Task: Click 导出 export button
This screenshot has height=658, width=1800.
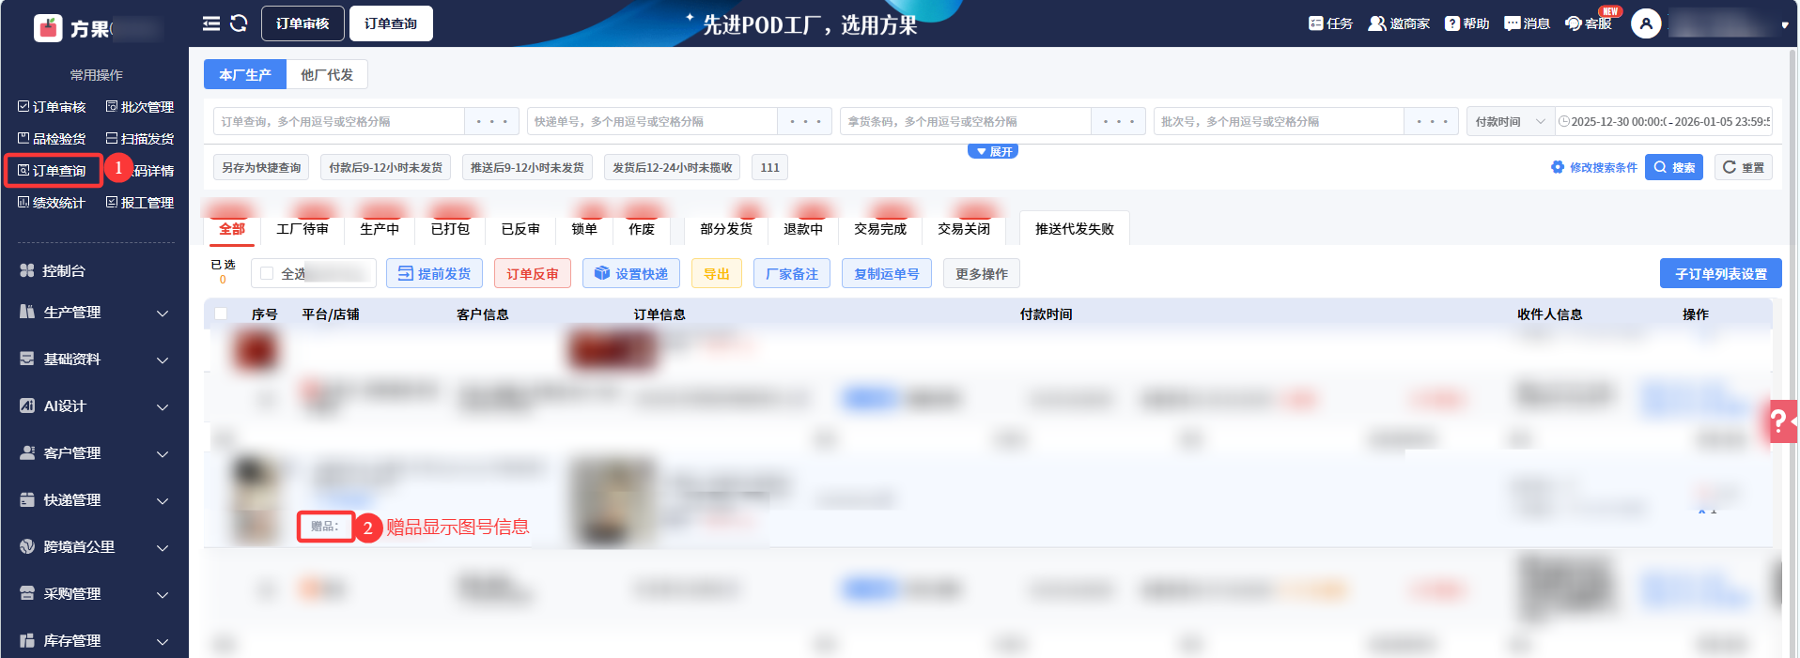Action: click(x=717, y=273)
